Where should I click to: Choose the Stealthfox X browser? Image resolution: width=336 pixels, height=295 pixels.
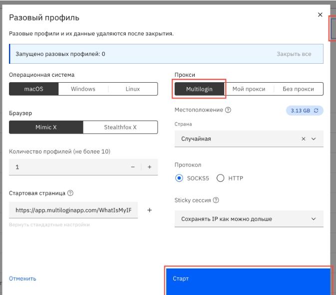[120, 127]
